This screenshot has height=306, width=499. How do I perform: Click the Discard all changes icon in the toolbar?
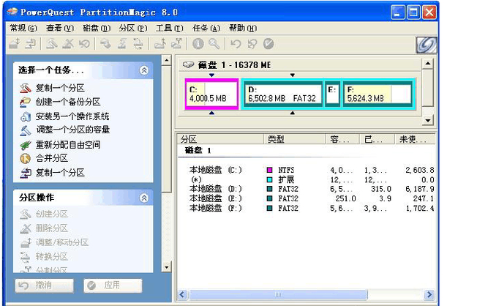(x=252, y=44)
